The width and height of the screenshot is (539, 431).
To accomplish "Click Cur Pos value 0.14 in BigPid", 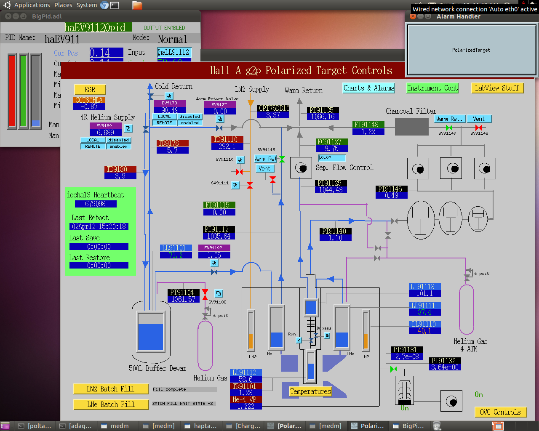I will (106, 53).
